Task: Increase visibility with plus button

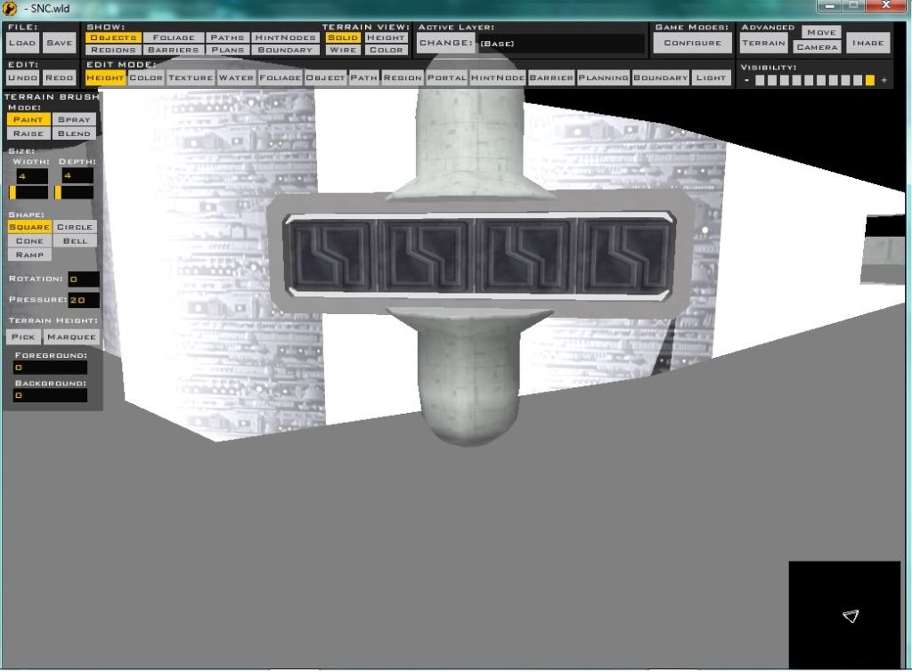Action: (x=884, y=80)
